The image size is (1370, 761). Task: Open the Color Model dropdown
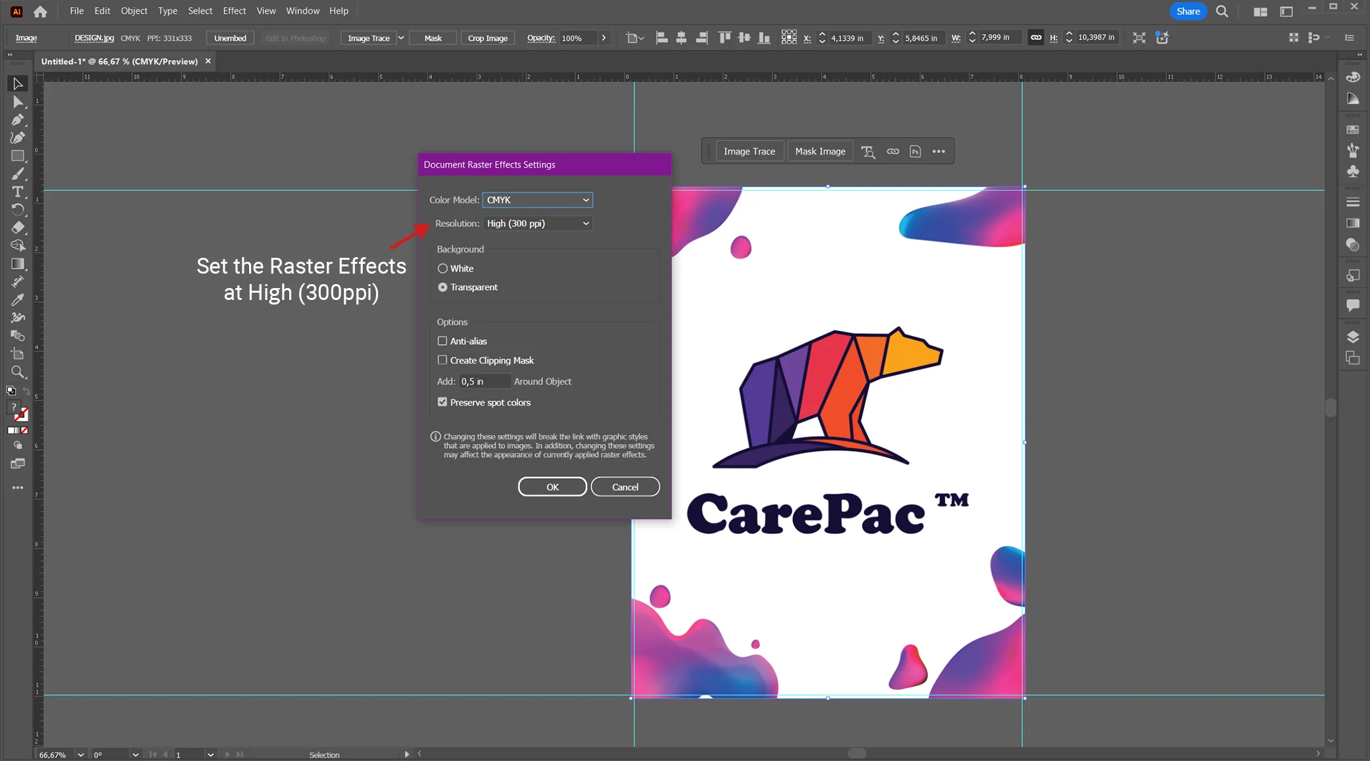coord(536,200)
